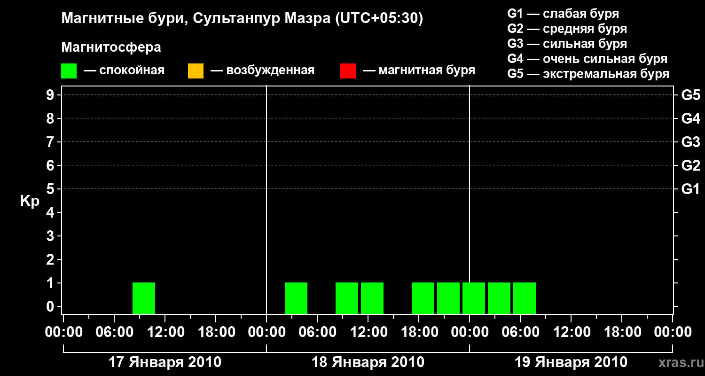Click the red "магнитная буря" legend swatch
The height and width of the screenshot is (376, 705).
(348, 70)
